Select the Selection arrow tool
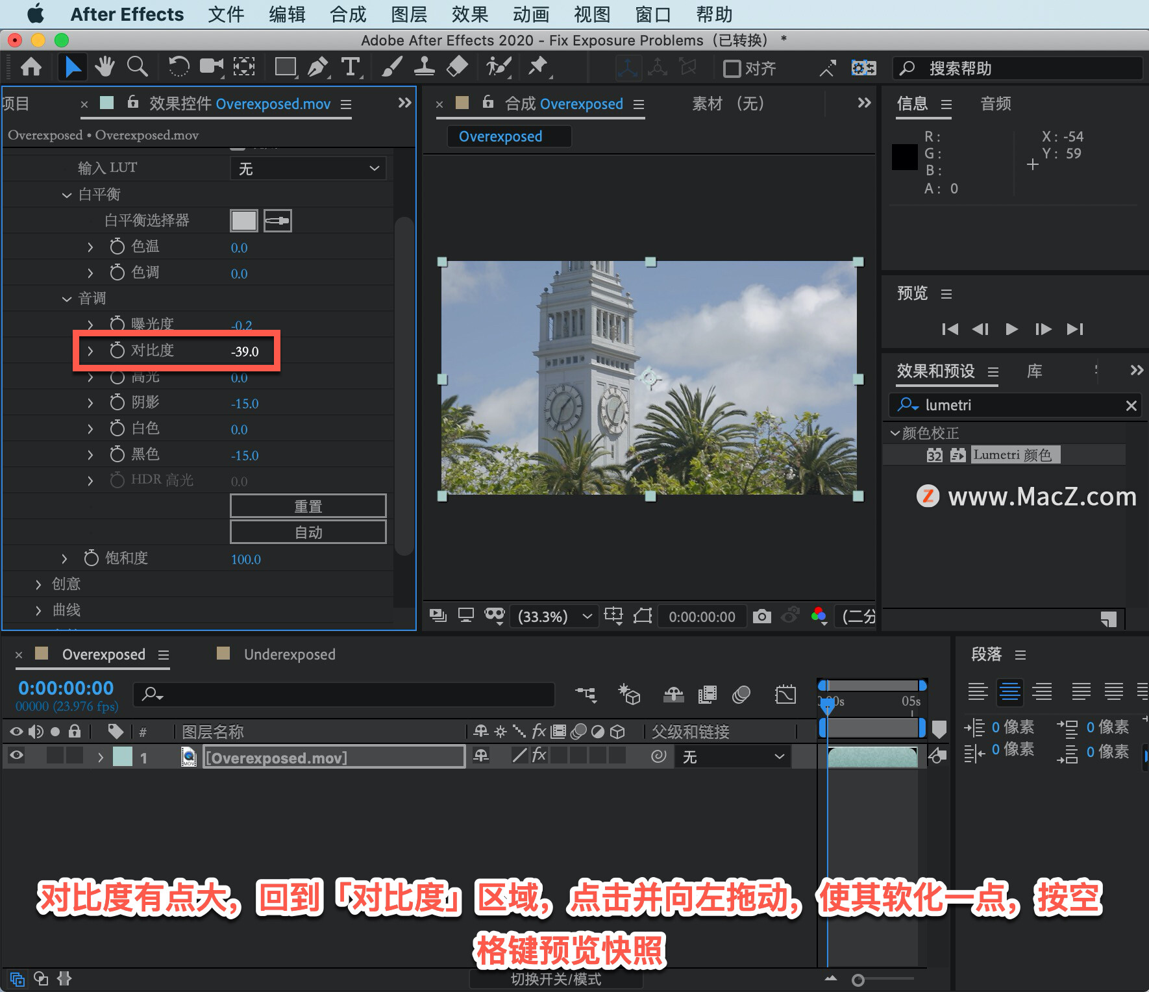The width and height of the screenshot is (1149, 992). (72, 68)
